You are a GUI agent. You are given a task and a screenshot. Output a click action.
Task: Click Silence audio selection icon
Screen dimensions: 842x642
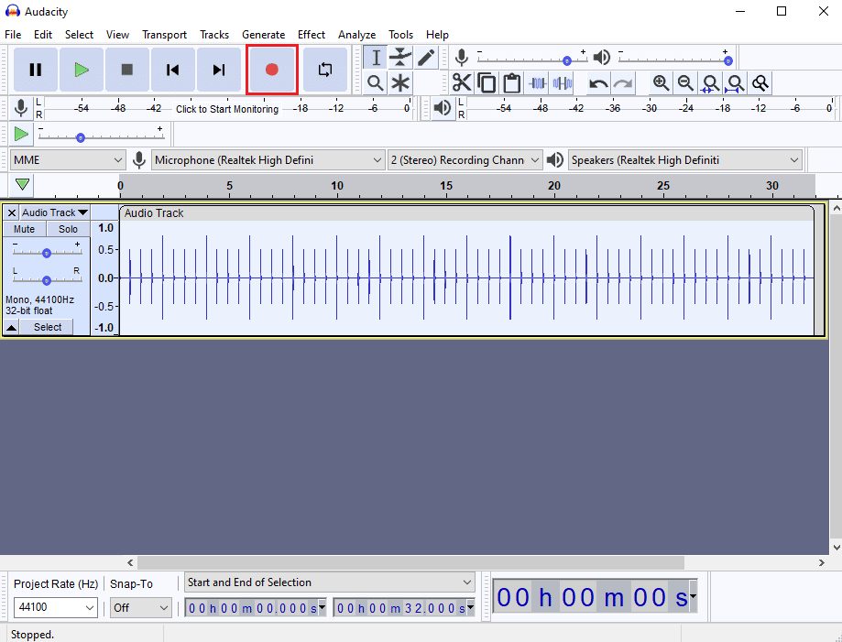563,83
